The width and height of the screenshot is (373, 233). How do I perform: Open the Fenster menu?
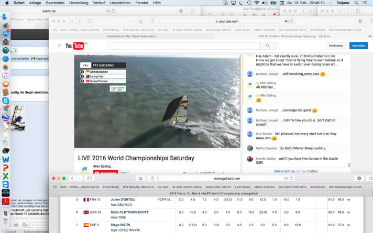(142, 3)
